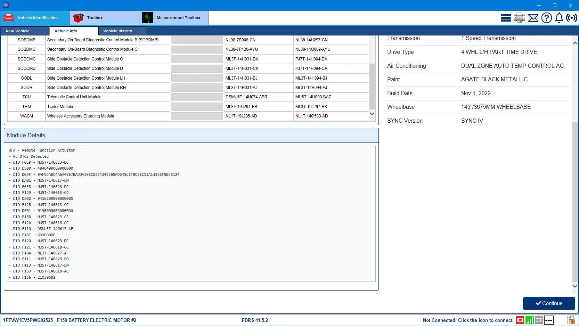Click the wireless broadcast icon
The image size is (579, 326).
[x=571, y=18]
